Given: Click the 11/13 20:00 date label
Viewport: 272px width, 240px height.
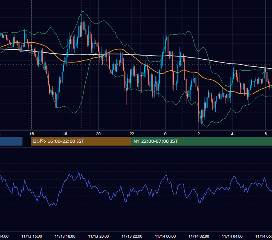Looking at the screenshot, I should [x=98, y=236].
